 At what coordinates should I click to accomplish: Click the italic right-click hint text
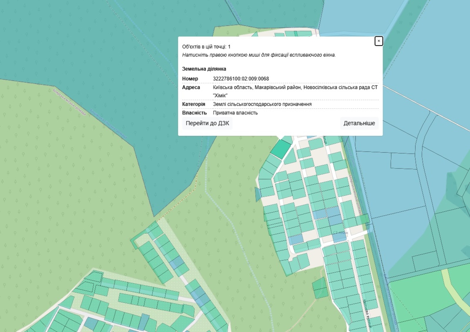pos(258,55)
